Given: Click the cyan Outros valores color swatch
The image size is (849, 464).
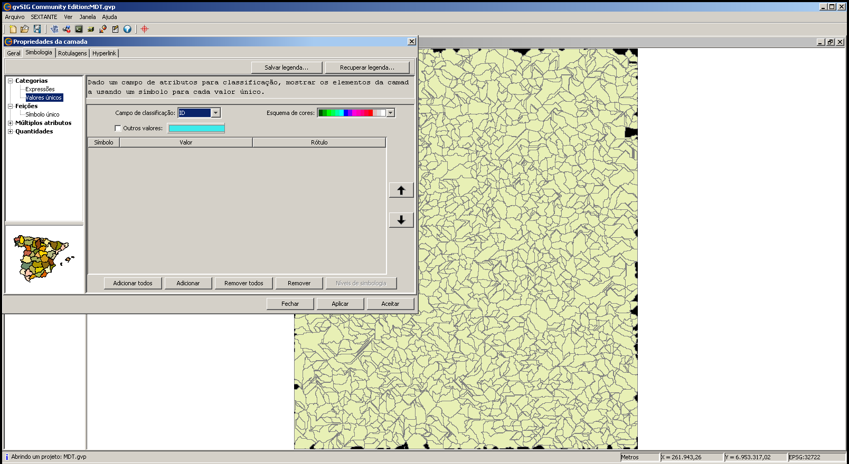Looking at the screenshot, I should click(x=196, y=128).
